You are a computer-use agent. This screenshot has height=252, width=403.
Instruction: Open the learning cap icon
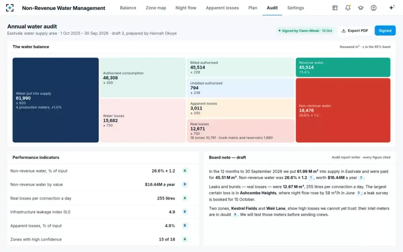pos(361,8)
